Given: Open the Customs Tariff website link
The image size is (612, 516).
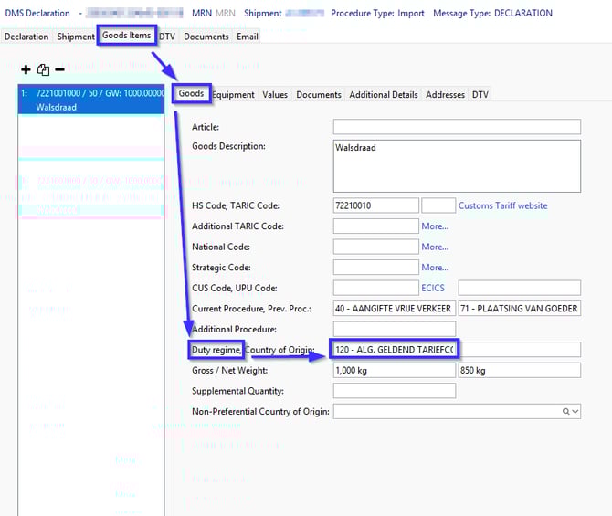Looking at the screenshot, I should click(502, 205).
